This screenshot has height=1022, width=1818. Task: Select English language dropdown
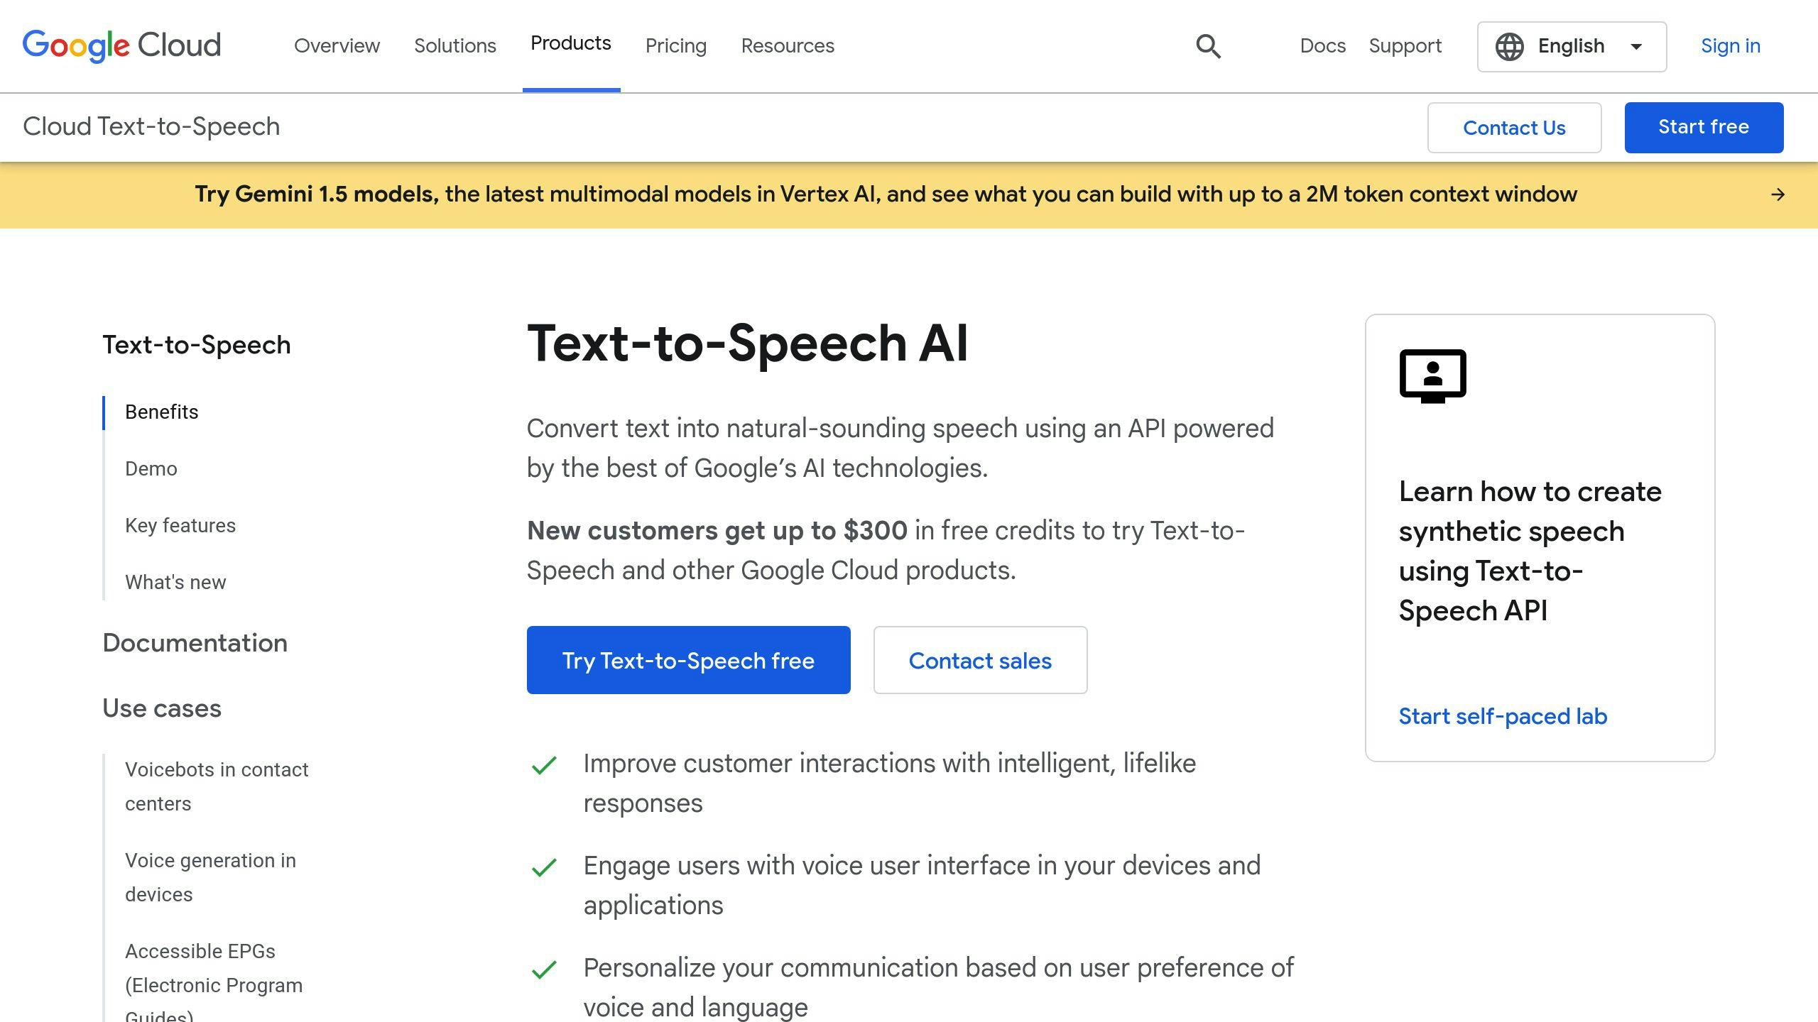(x=1568, y=46)
